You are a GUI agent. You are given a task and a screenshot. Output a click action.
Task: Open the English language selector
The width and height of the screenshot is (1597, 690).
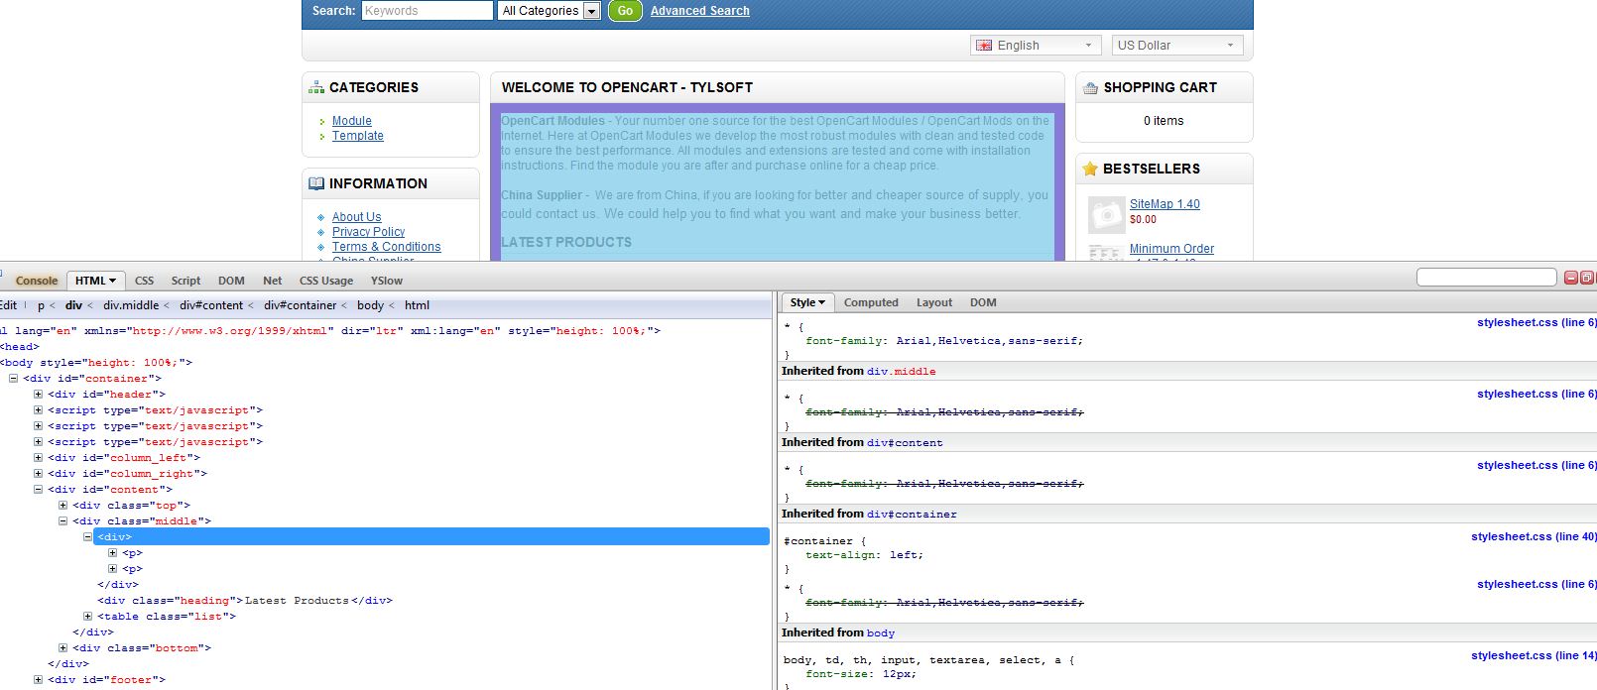pyautogui.click(x=1036, y=46)
